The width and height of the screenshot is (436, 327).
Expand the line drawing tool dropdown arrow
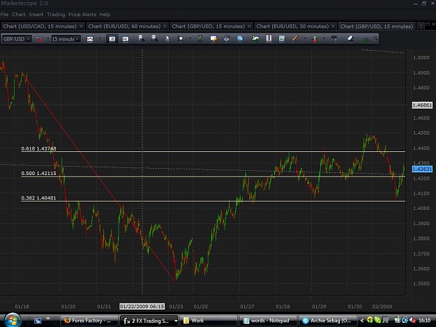tap(305, 38)
